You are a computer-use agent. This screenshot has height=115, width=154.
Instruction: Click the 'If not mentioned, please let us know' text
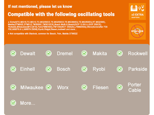point(40,6)
